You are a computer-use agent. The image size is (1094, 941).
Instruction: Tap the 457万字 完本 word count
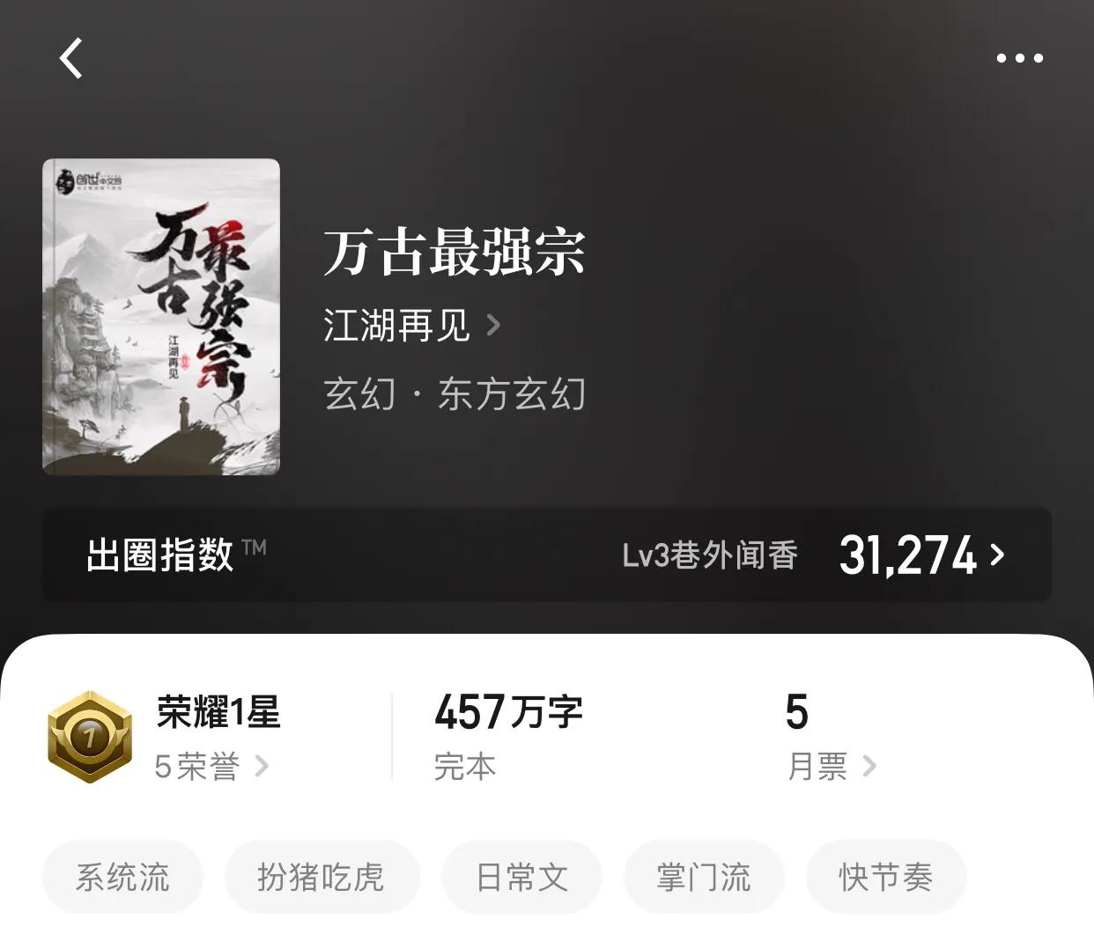[508, 737]
